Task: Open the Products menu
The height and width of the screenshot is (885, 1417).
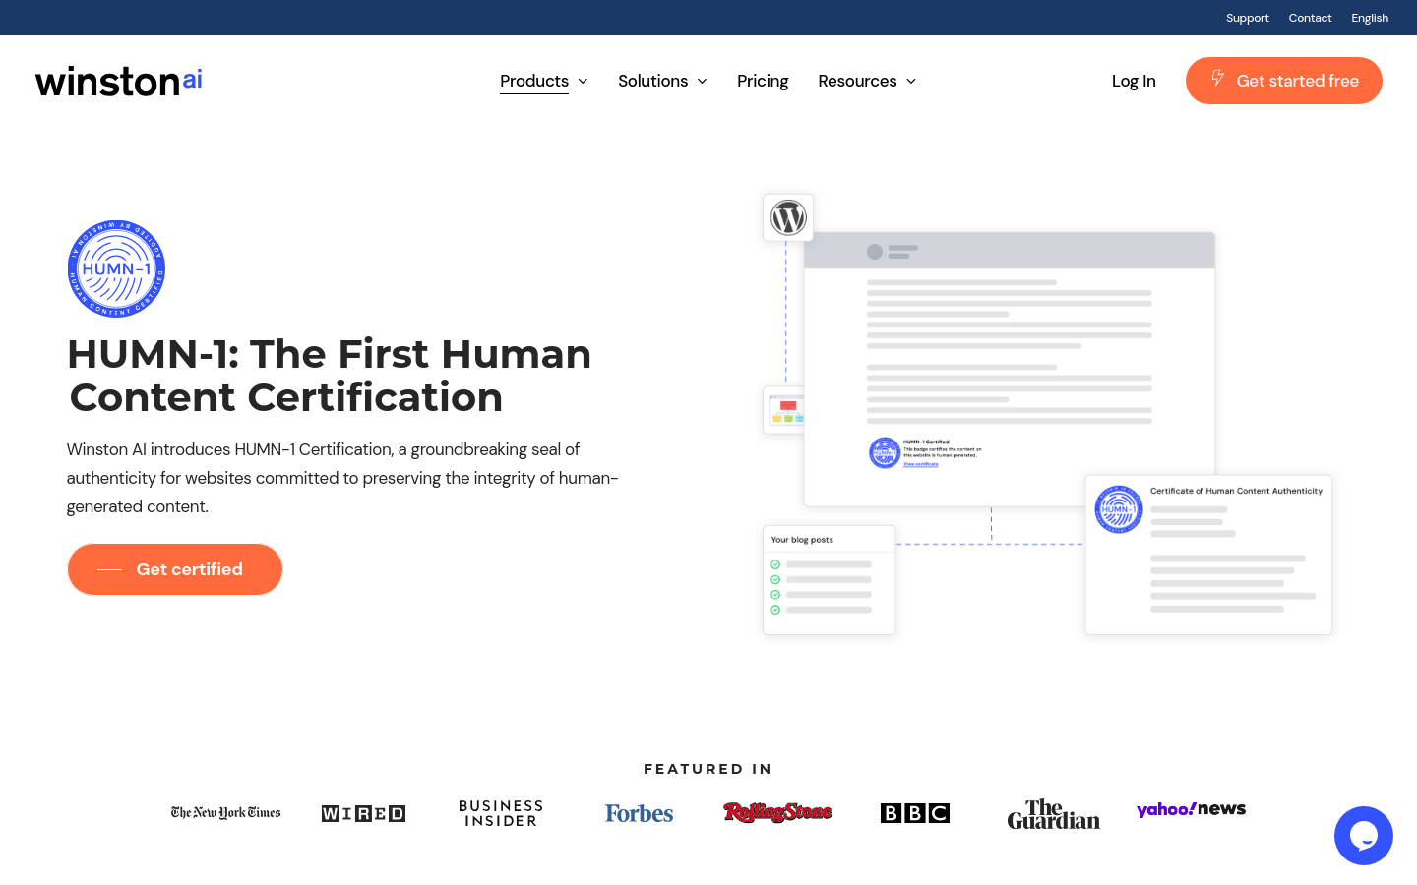Action: [534, 81]
